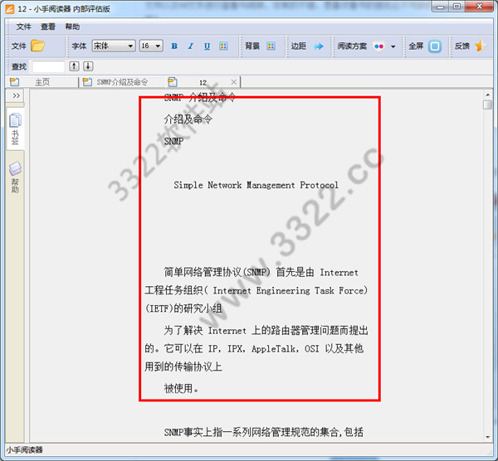
Task: Minimize the reader window
Action: tap(440, 7)
